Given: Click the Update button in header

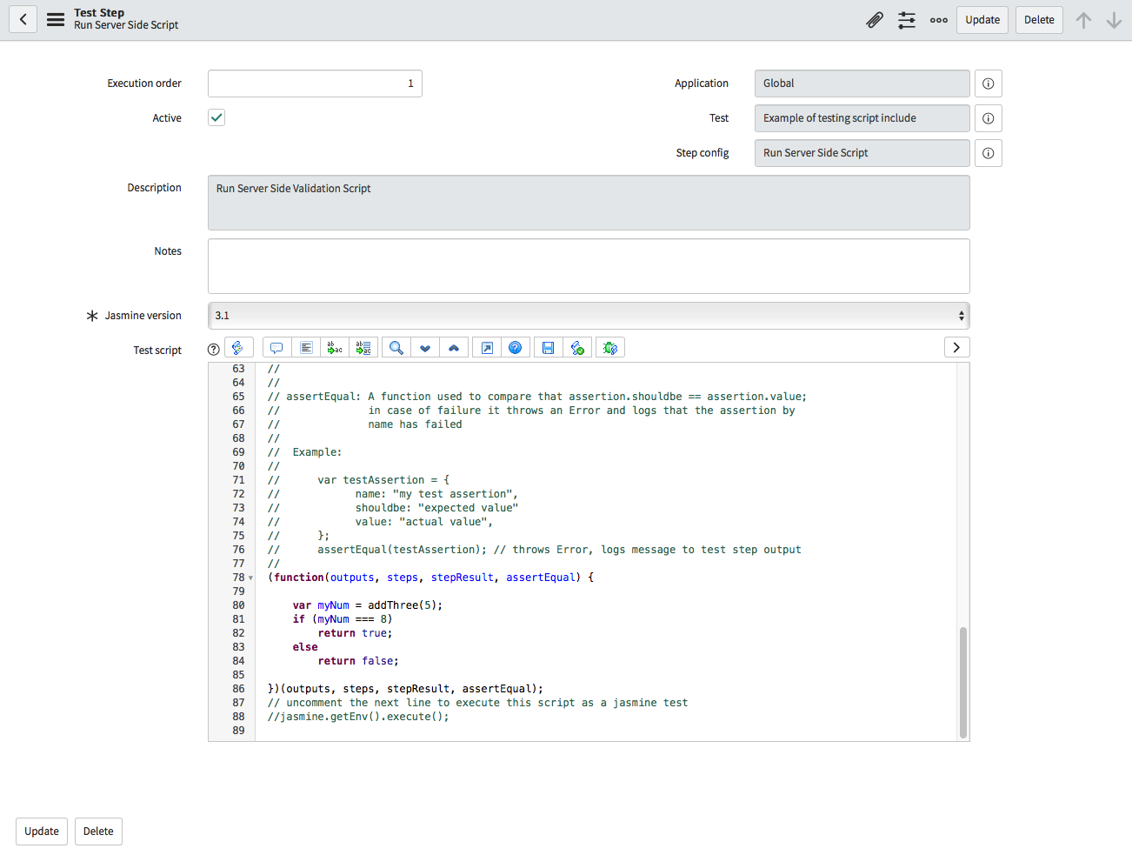Looking at the screenshot, I should coord(982,20).
